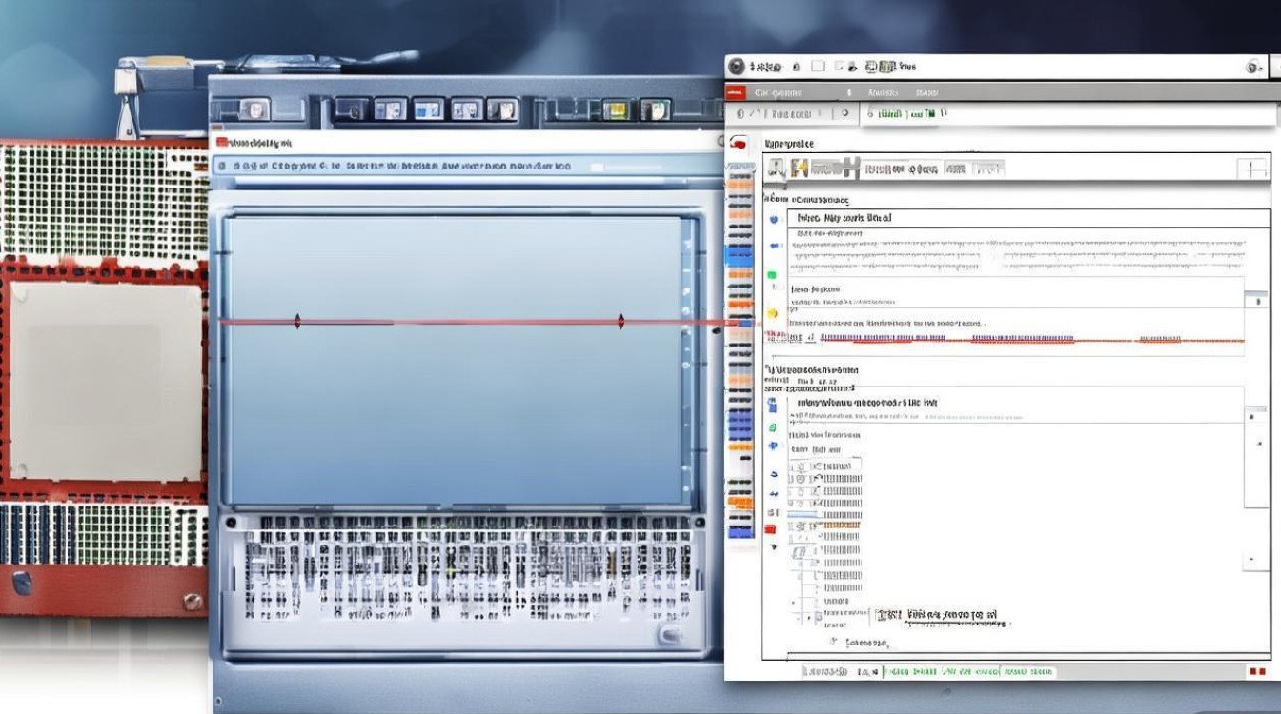Image resolution: width=1281 pixels, height=714 pixels.
Task: Select the yellow thumbnail in the left window's top strip
Action: pos(617,110)
